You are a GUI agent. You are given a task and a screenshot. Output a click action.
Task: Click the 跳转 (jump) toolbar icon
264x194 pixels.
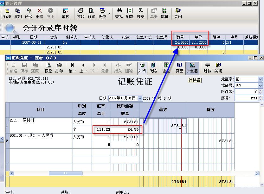(207, 67)
